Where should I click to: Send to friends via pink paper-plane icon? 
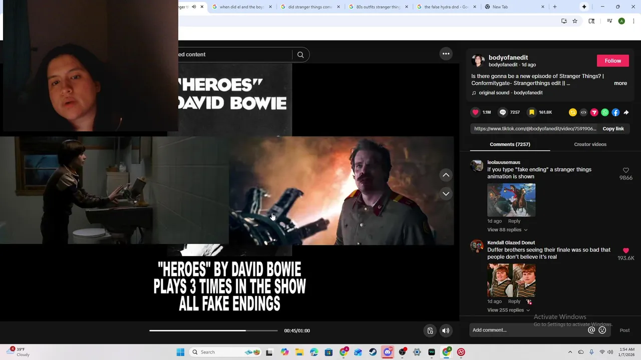[594, 112]
